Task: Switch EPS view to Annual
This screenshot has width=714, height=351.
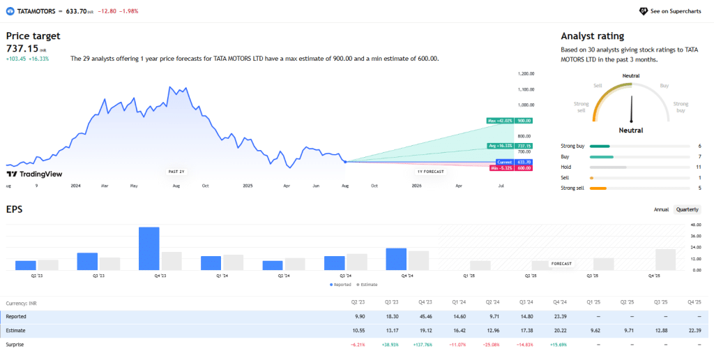Action: [661, 209]
